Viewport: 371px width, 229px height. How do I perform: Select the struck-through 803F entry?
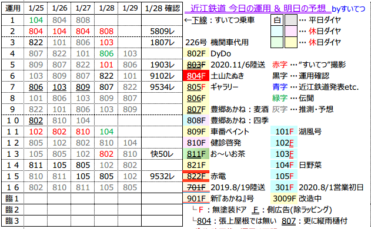196,65
